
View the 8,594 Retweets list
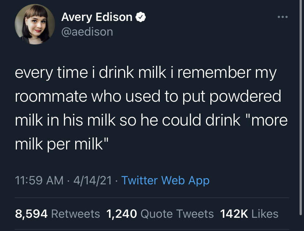[x=57, y=213]
